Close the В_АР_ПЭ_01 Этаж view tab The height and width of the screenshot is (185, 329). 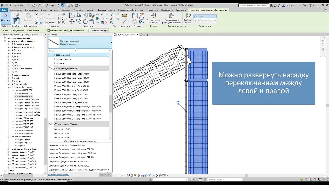click(138, 35)
